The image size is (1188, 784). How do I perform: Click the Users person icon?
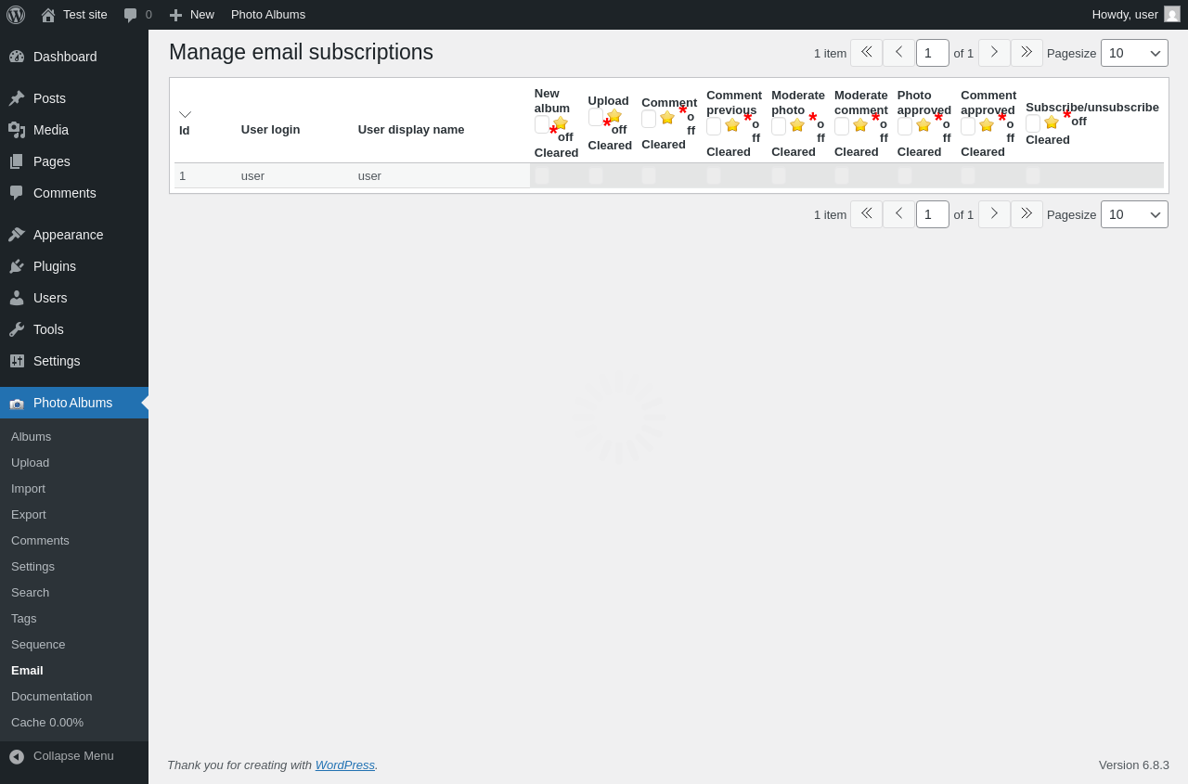[x=17, y=298]
